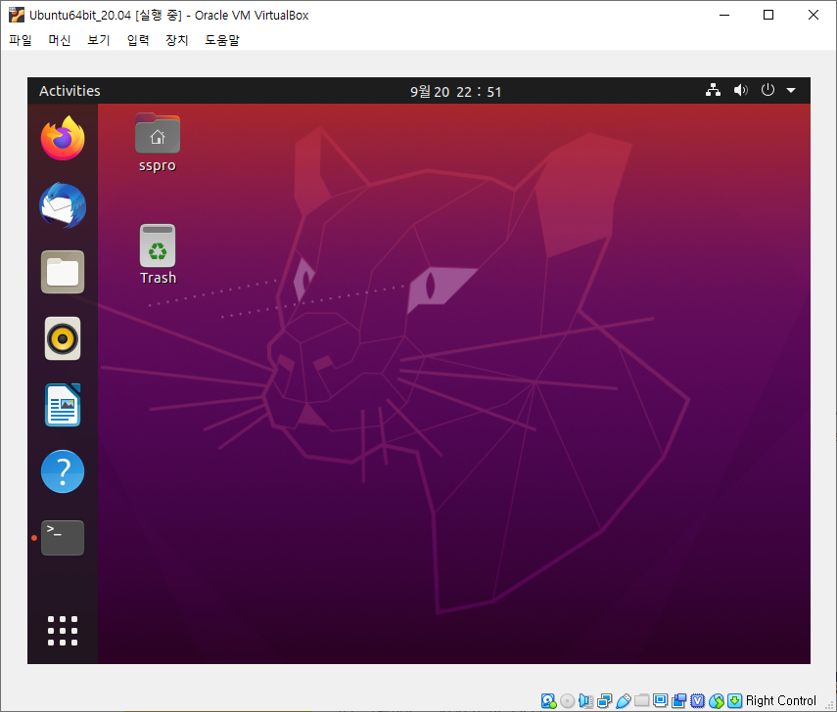
Task: Click the USB devices status icon
Action: tap(623, 701)
